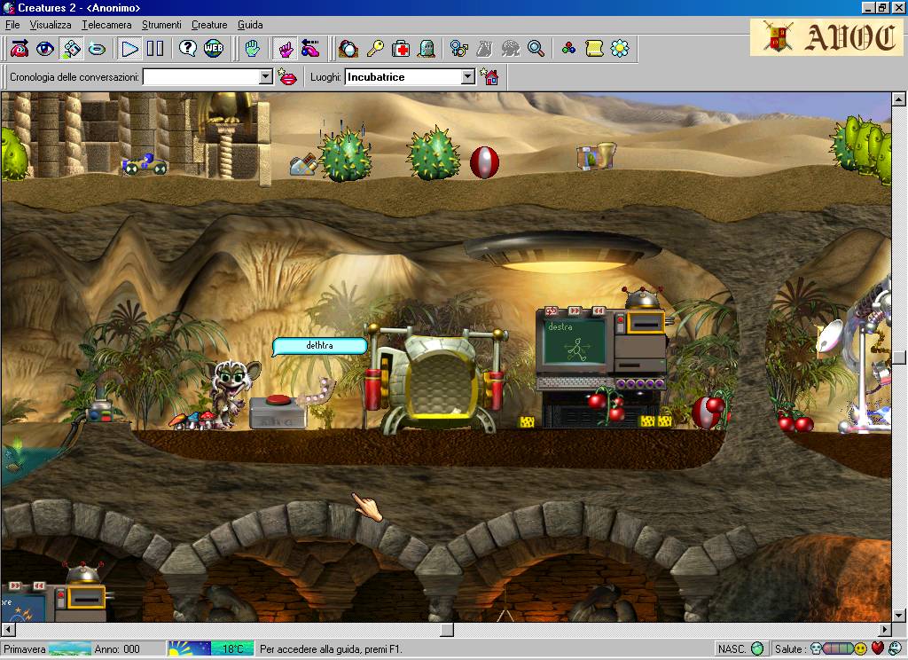Click the red creature-selection toolbar icon

click(20, 49)
